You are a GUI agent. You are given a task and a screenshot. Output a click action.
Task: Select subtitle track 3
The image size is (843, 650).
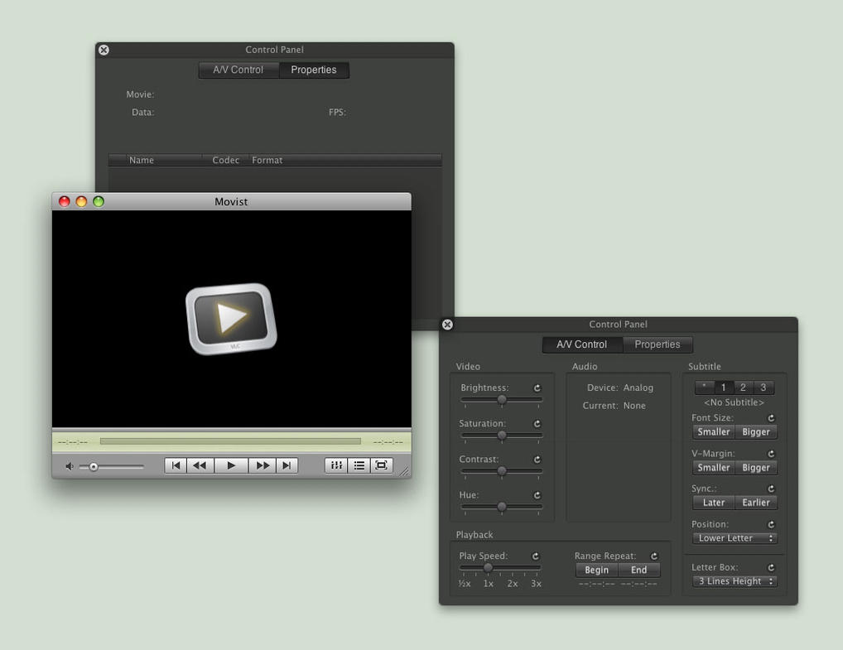[x=764, y=387]
